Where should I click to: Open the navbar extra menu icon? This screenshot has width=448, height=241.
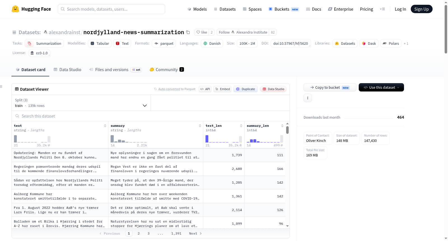[382, 9]
